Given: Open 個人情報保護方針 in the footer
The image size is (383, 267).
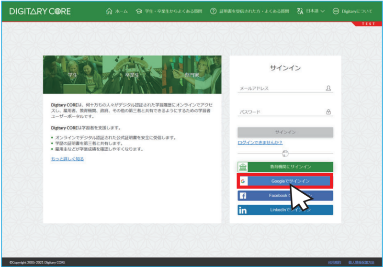Looking at the screenshot, I should tap(361, 262).
